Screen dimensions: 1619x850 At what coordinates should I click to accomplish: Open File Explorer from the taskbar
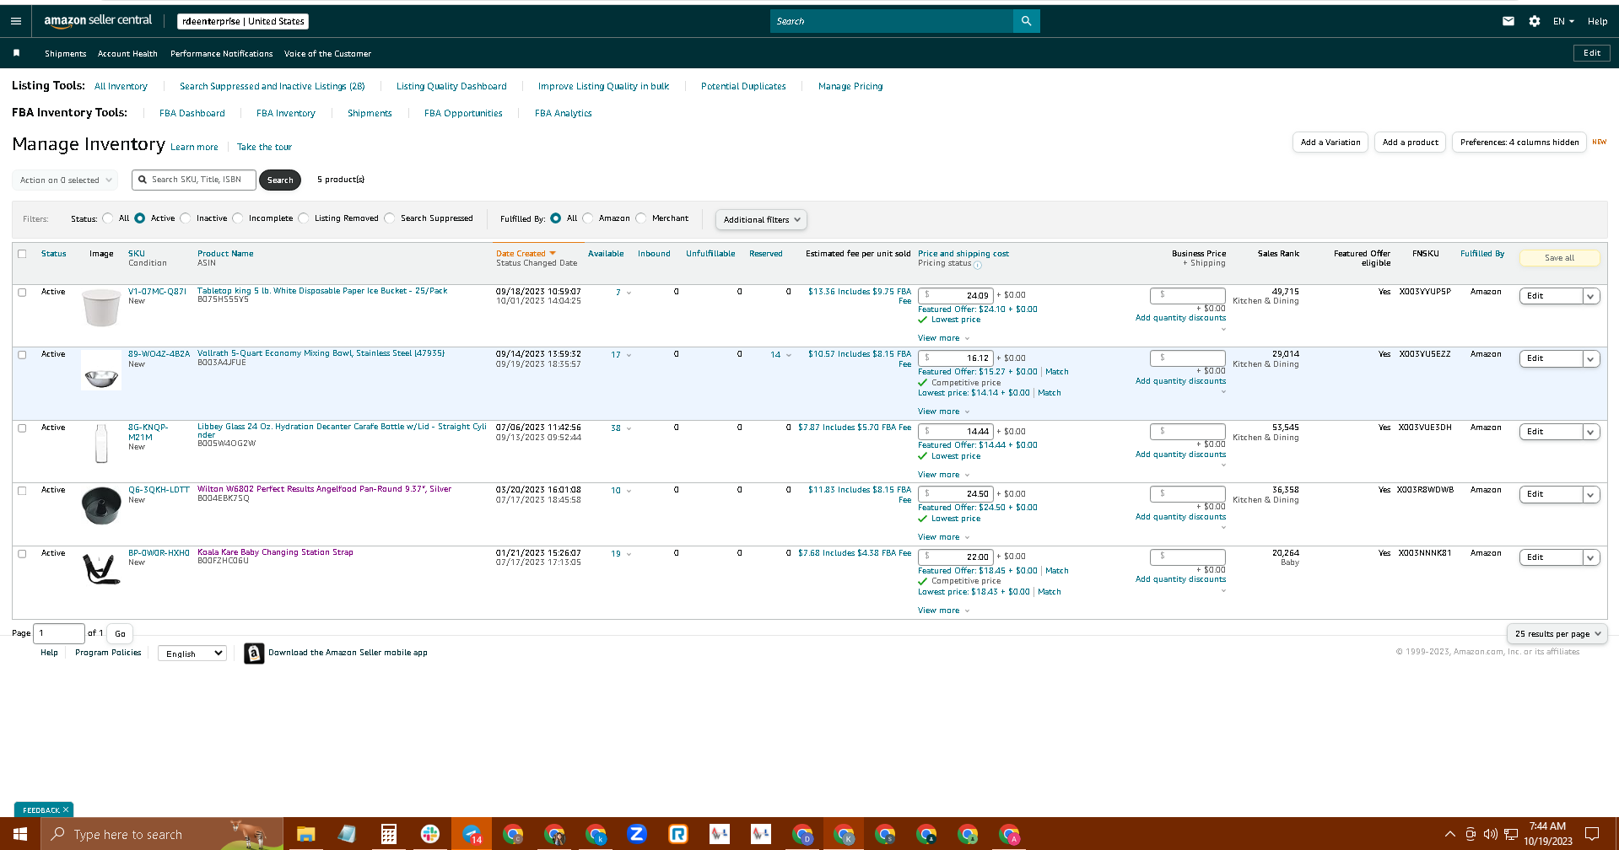[x=305, y=834]
